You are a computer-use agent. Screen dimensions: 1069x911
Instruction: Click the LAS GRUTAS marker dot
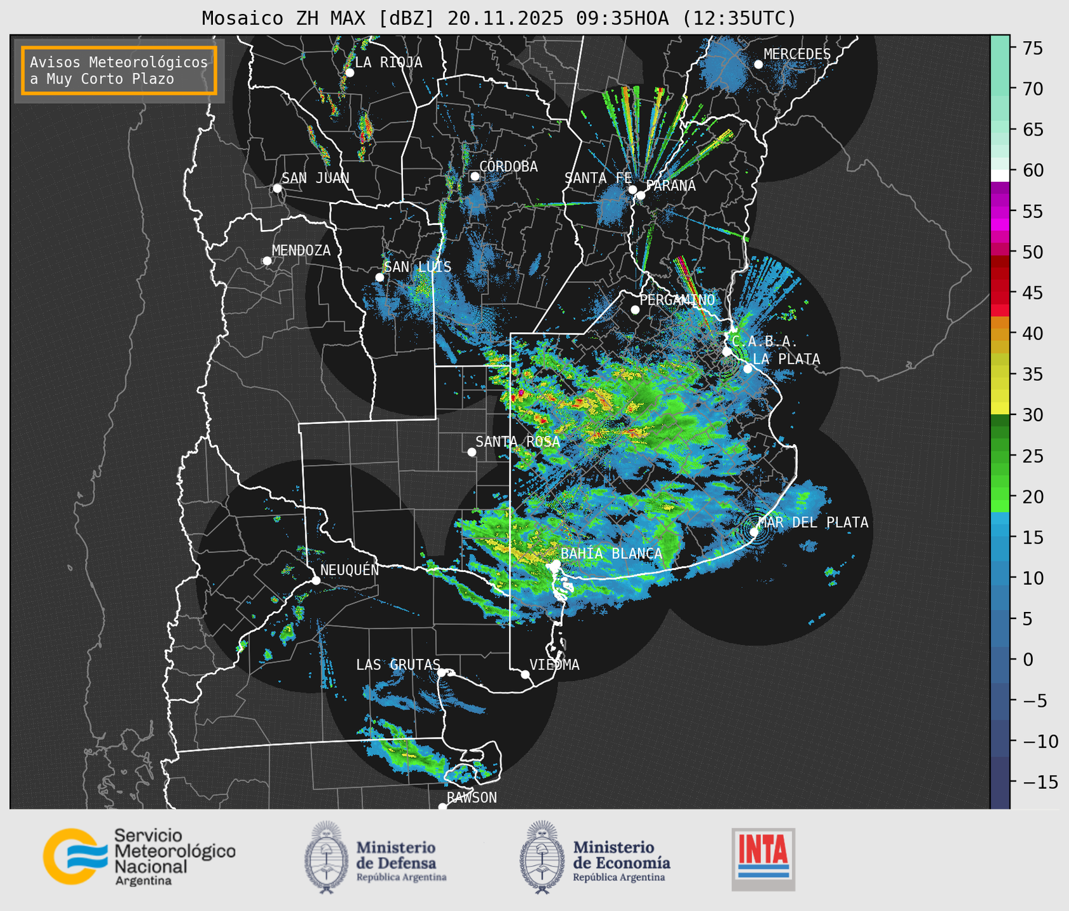coord(442,673)
